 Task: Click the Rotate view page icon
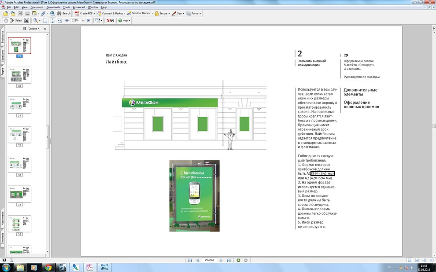(x=97, y=21)
